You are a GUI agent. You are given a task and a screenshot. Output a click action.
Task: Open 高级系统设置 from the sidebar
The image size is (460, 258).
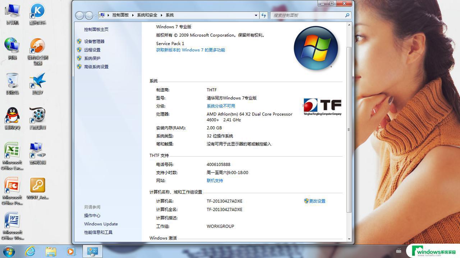pos(96,67)
